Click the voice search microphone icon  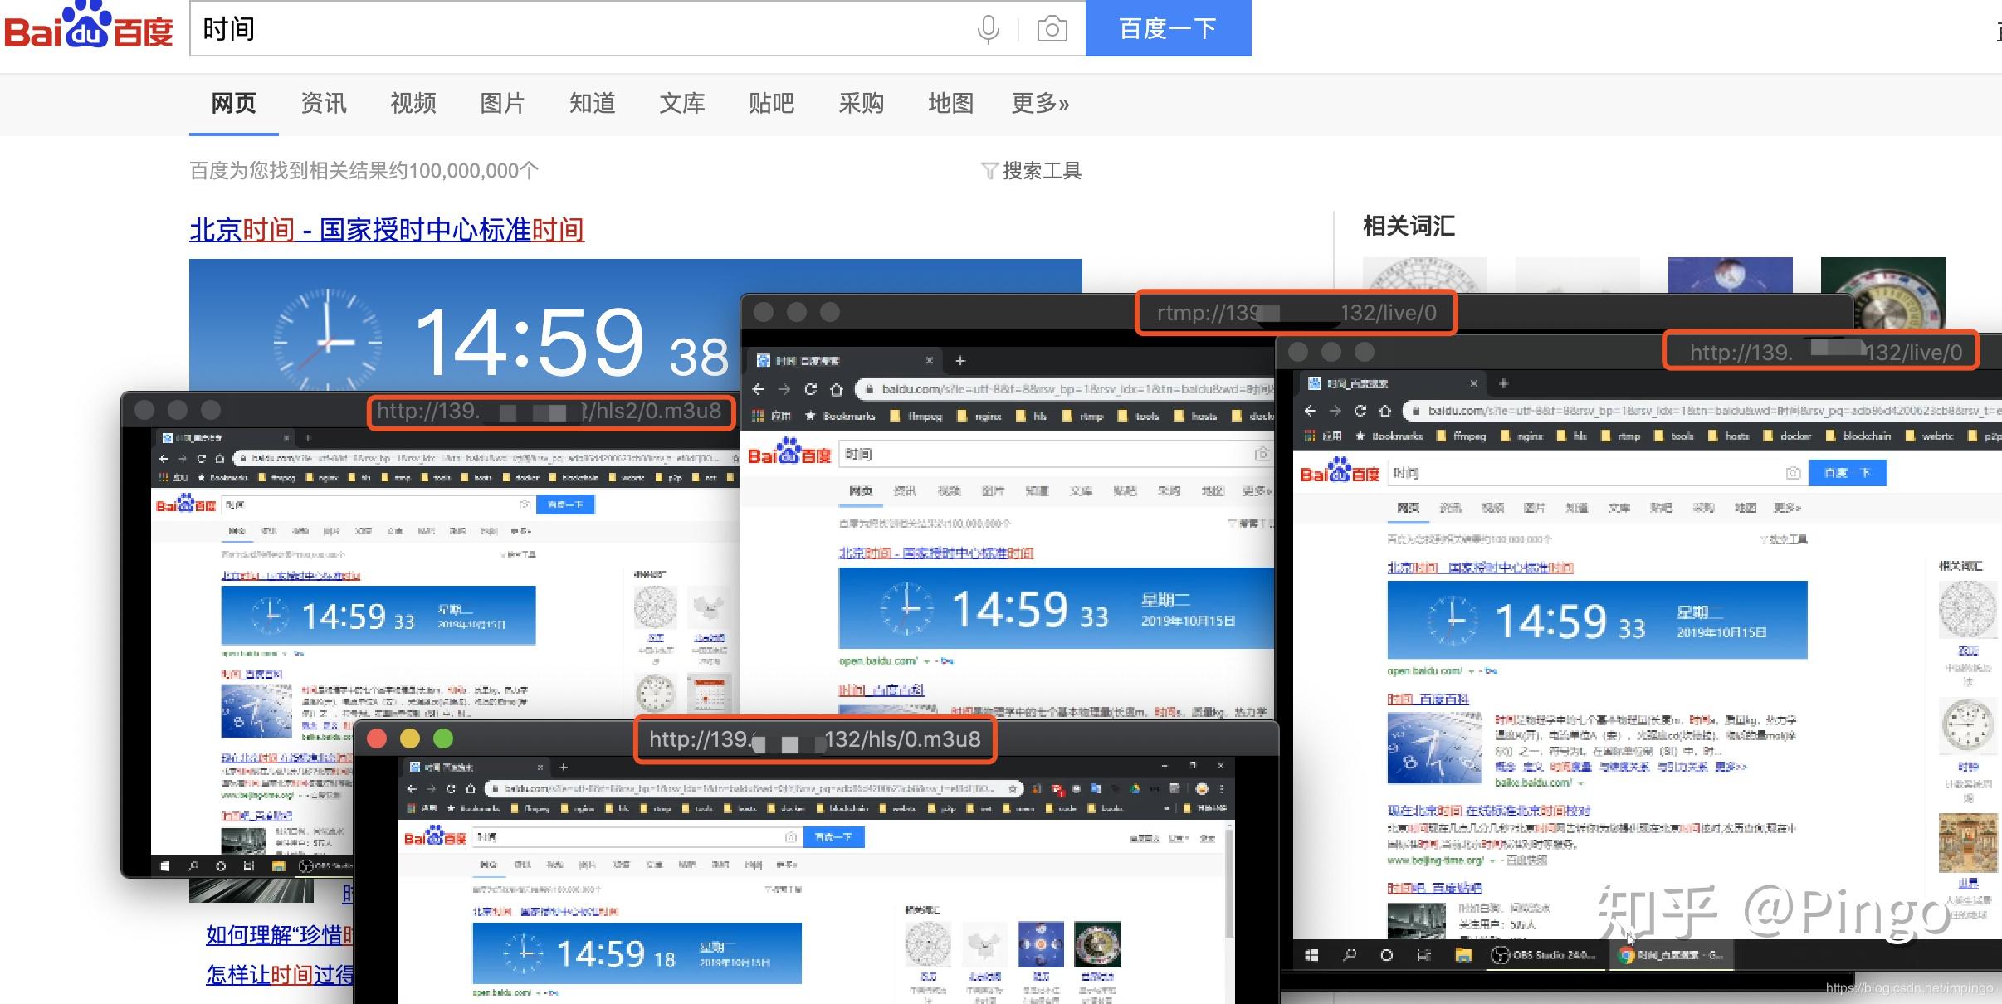tap(987, 28)
